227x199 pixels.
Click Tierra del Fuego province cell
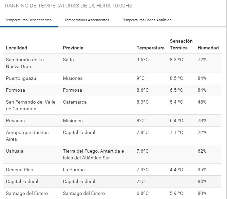(93, 154)
